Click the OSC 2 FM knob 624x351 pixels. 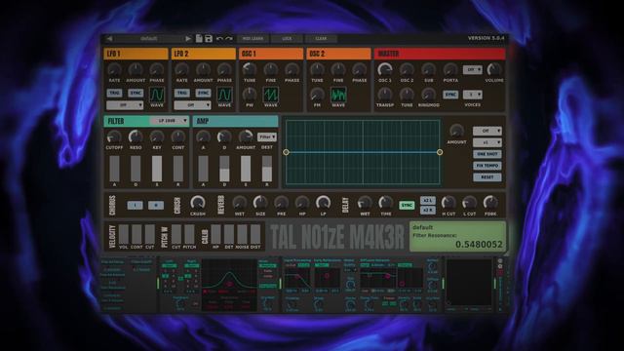click(x=317, y=95)
